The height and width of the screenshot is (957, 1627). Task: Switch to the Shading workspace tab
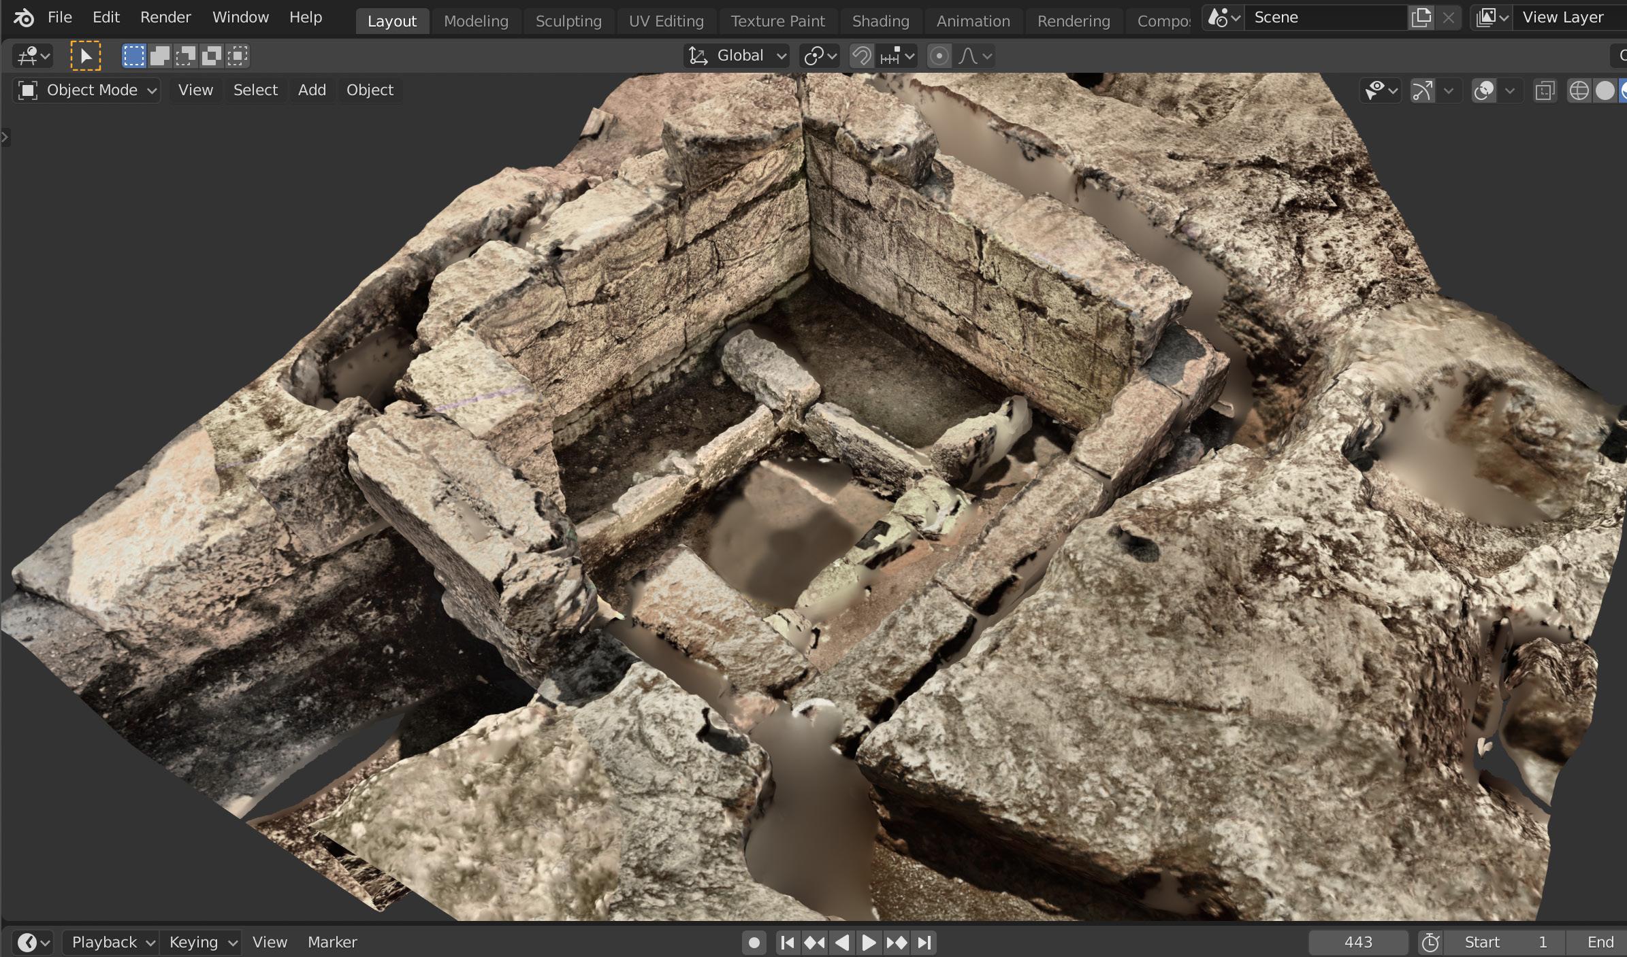(x=880, y=21)
